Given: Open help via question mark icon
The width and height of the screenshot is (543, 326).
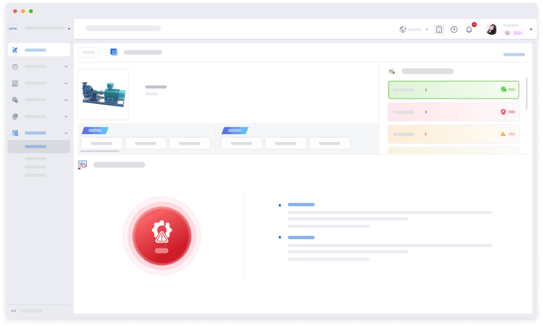Looking at the screenshot, I should click(454, 30).
